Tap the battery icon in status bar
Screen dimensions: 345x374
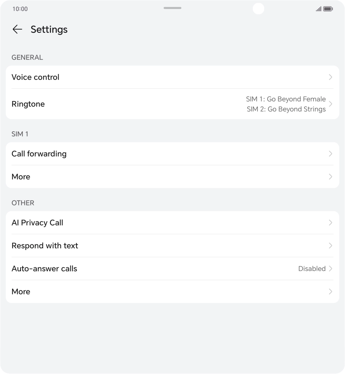[328, 9]
